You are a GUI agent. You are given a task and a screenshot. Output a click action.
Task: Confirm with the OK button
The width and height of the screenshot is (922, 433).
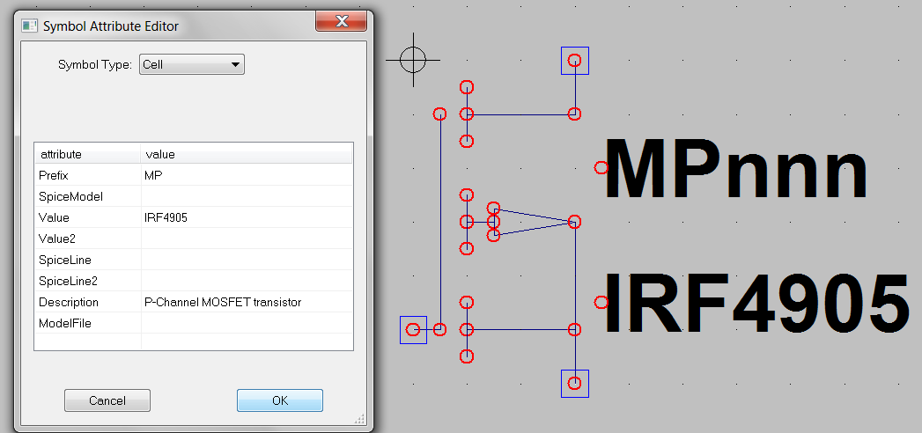click(x=280, y=400)
